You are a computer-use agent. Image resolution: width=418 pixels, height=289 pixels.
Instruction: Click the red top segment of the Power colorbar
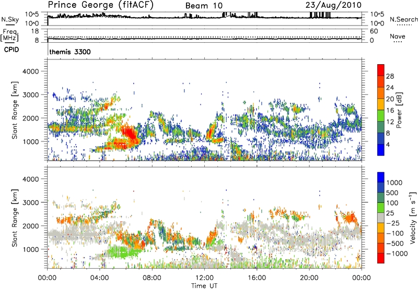(x=381, y=70)
